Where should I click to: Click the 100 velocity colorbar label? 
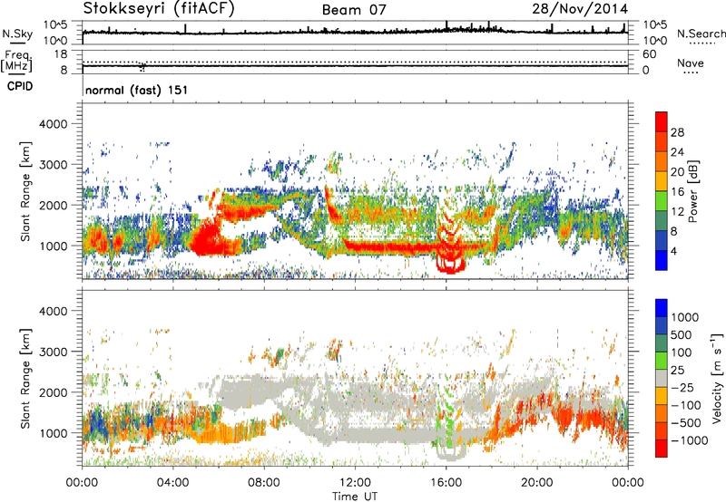tap(682, 352)
